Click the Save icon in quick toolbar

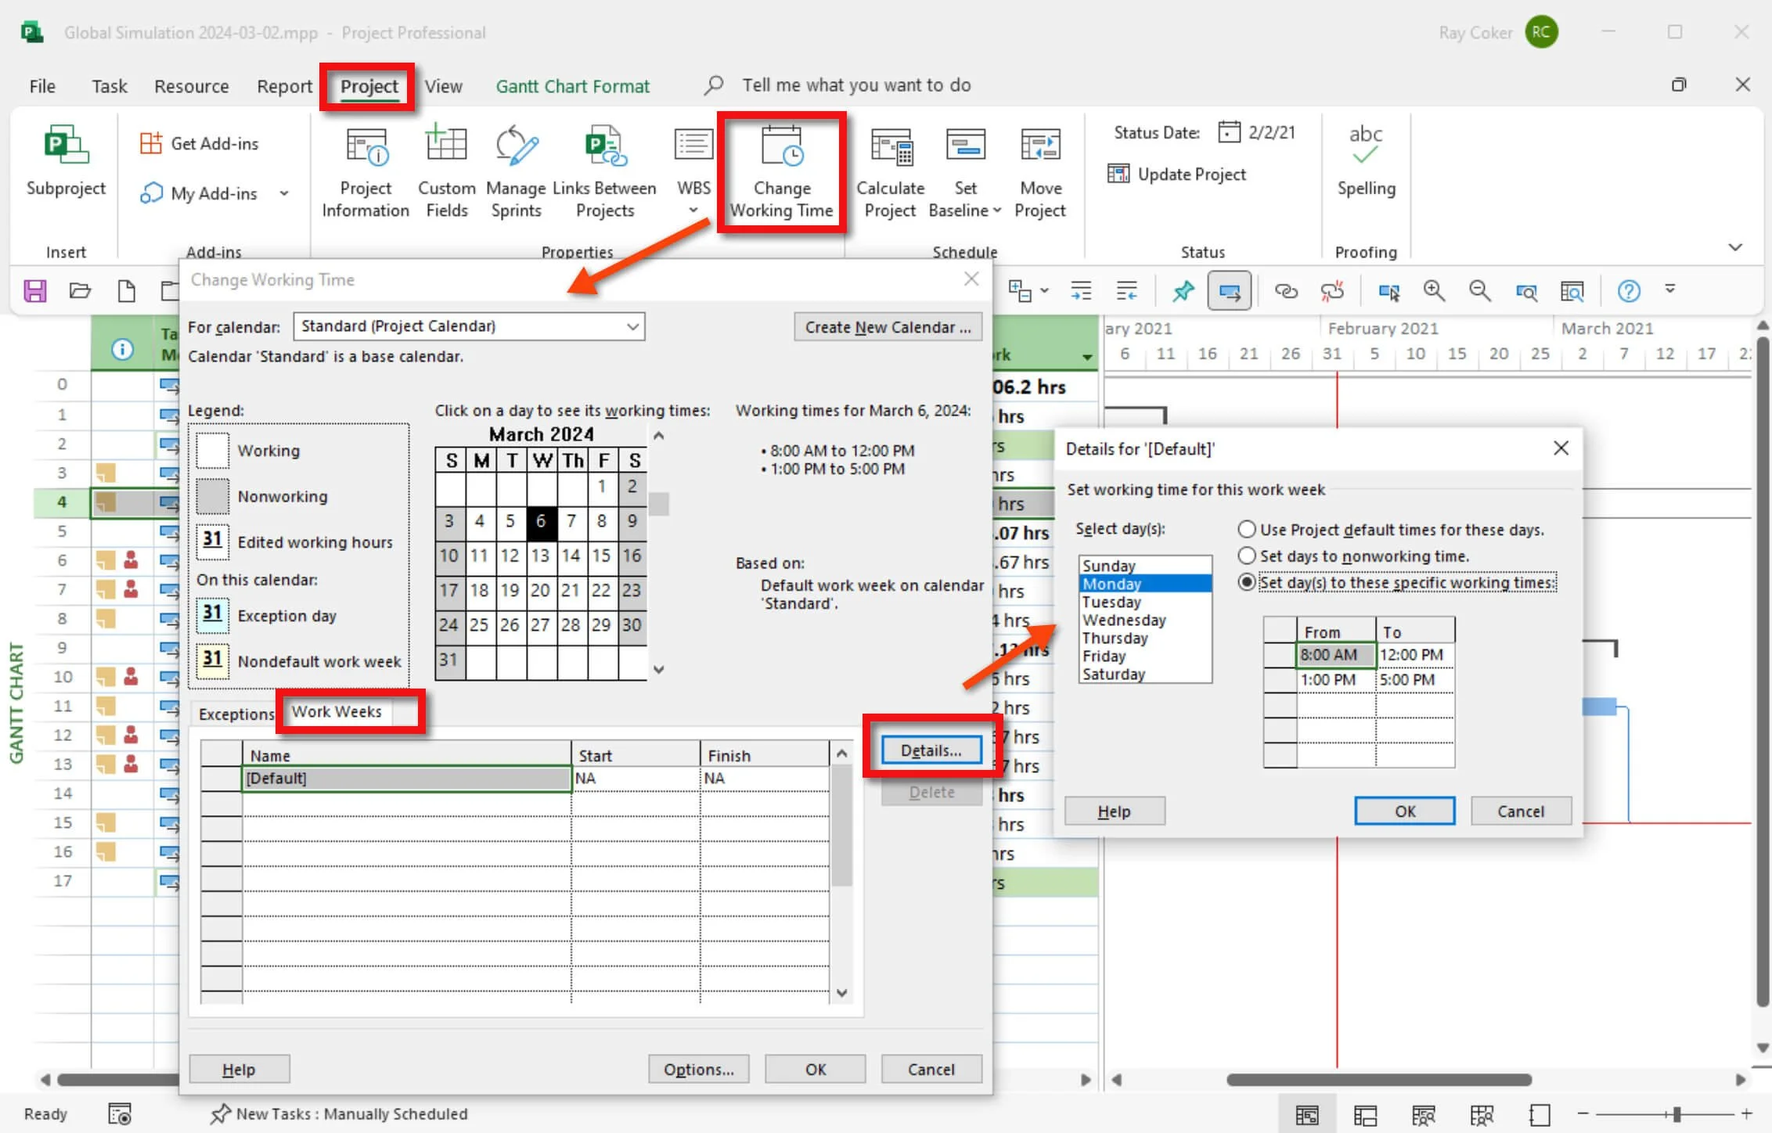point(35,291)
